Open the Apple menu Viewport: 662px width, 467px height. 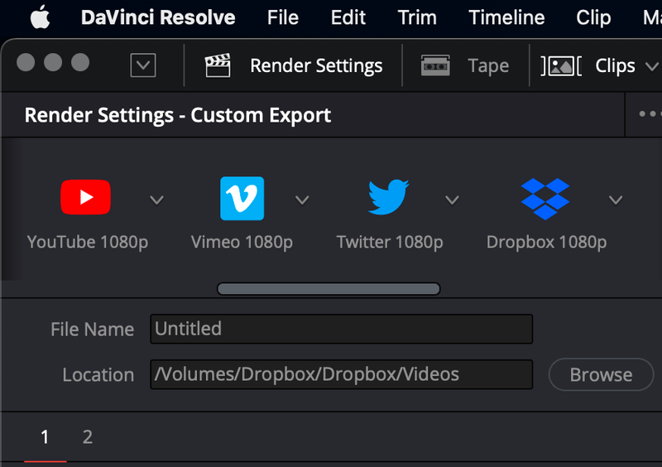[x=40, y=17]
